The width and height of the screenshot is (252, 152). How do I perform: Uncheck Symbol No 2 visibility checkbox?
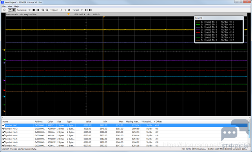[x=4, y=129]
